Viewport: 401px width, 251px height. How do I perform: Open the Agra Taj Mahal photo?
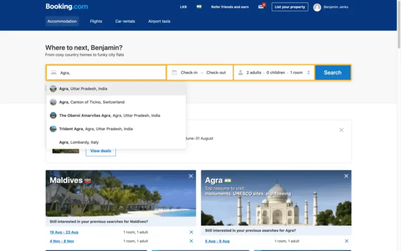tap(276, 198)
